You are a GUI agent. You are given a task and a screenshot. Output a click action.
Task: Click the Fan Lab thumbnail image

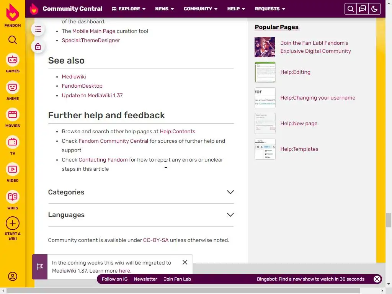tap(265, 47)
